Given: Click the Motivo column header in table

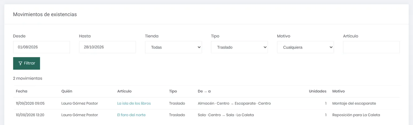Looking at the screenshot, I should coord(338,91).
